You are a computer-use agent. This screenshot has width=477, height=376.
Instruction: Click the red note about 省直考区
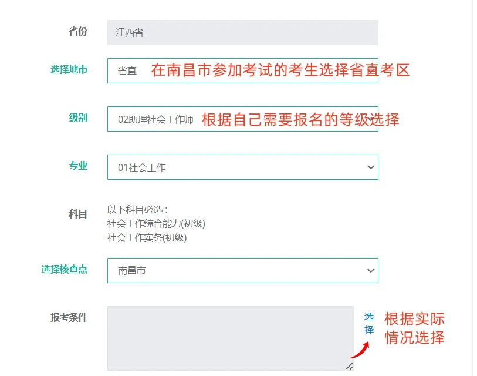[280, 70]
